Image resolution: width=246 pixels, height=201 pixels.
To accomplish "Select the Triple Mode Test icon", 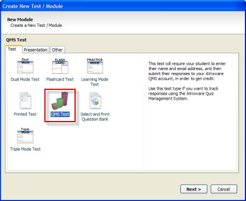I will point(25,135).
